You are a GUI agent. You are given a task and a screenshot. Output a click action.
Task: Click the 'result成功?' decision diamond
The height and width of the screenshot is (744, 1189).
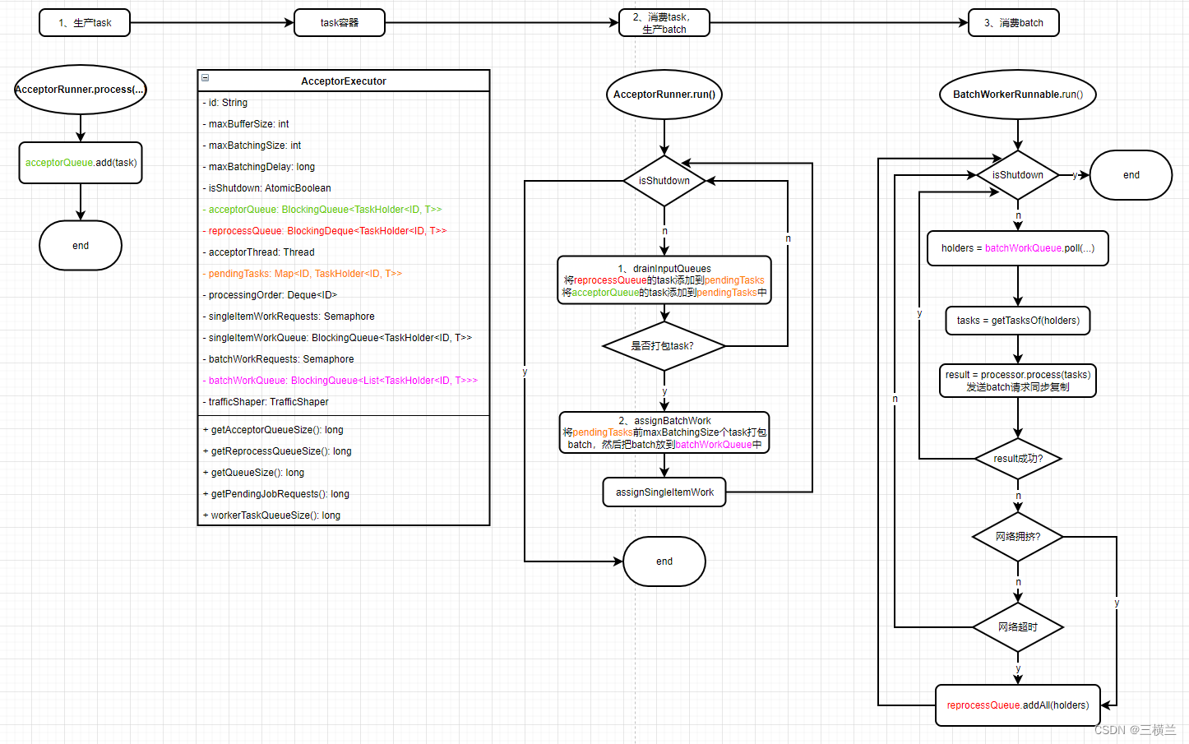tap(1018, 459)
